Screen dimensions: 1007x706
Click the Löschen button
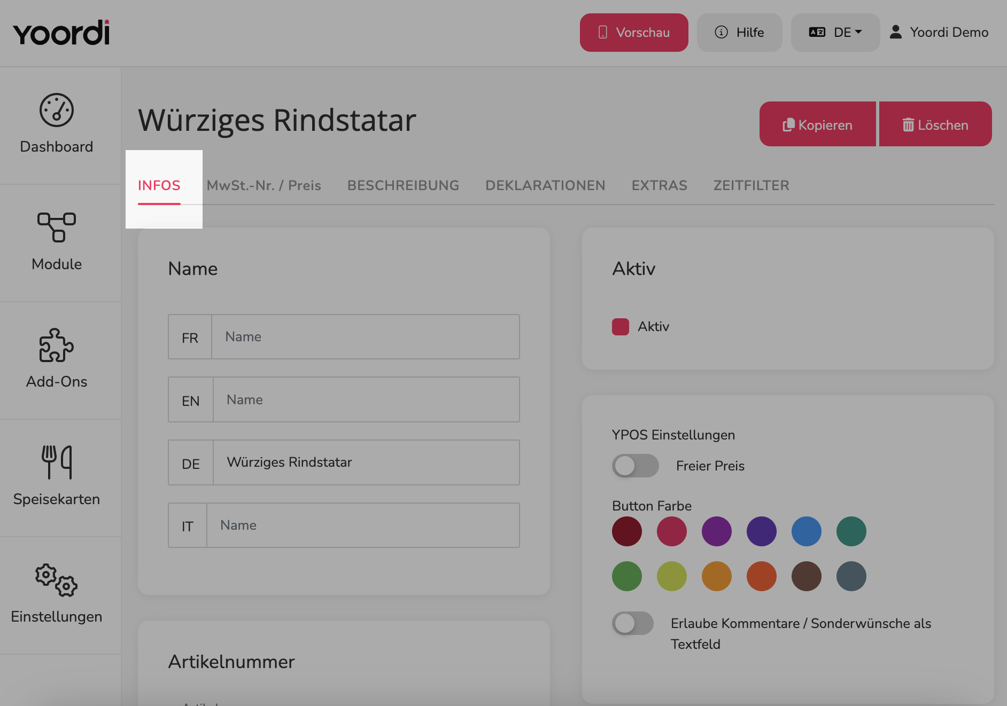935,124
